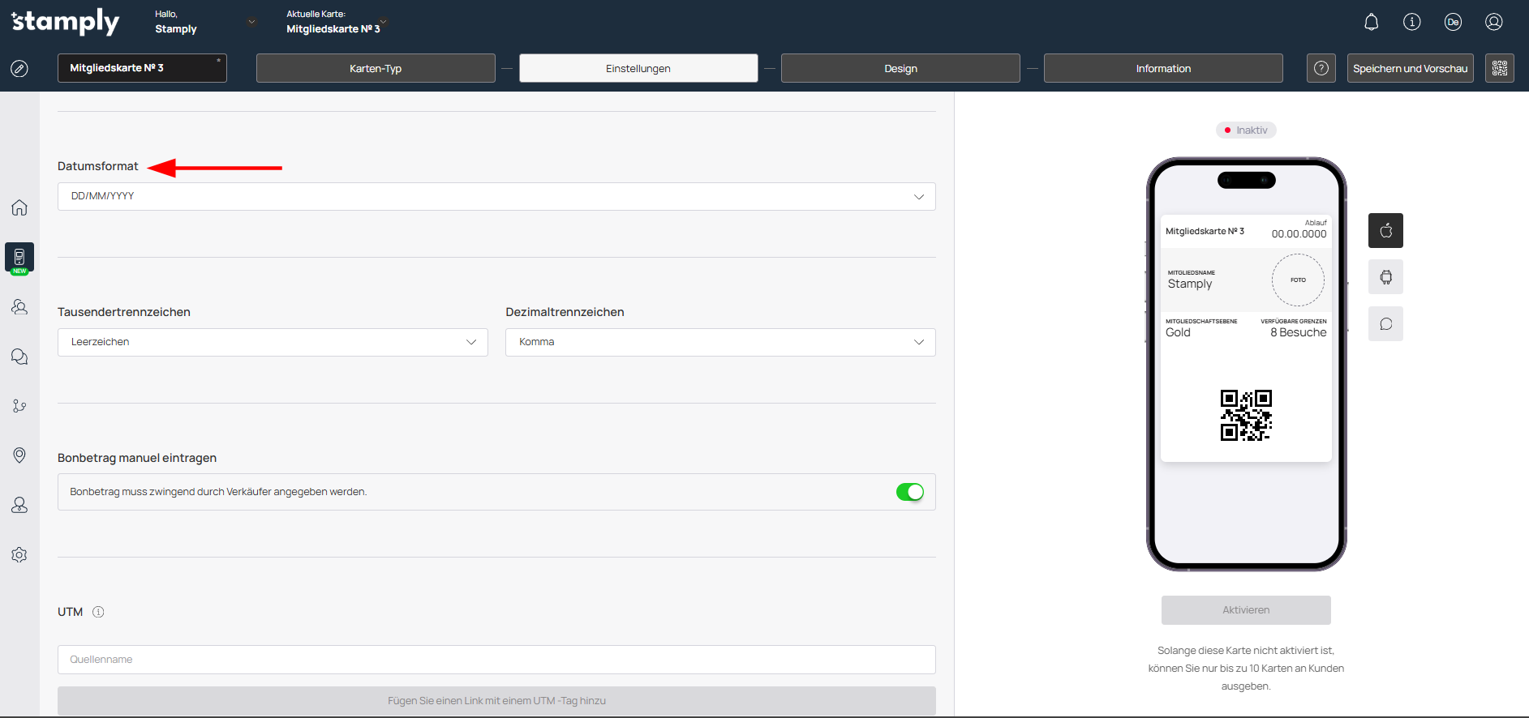Expand Tausendertrennzeichen dropdown

point(272,342)
